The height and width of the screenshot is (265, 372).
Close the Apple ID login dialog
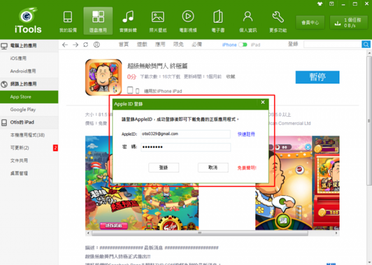click(263, 102)
